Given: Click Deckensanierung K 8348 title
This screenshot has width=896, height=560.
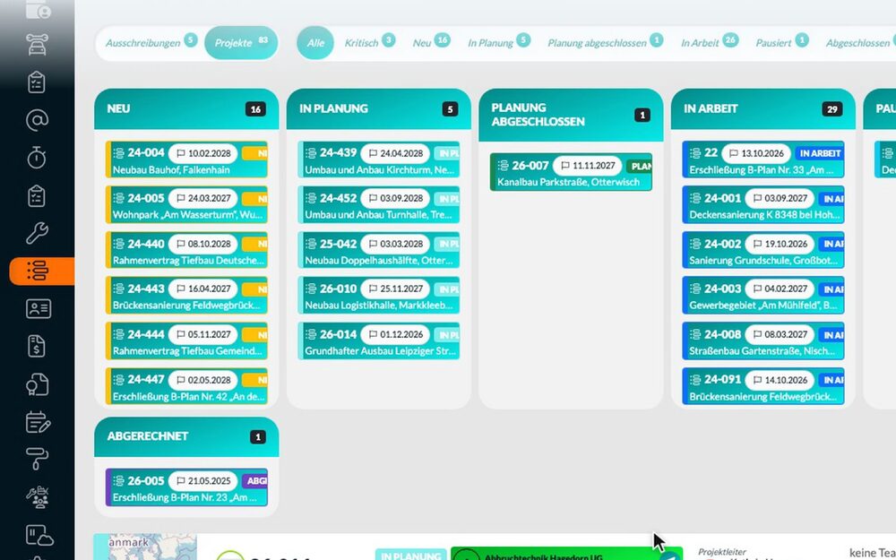Looking at the screenshot, I should (764, 215).
